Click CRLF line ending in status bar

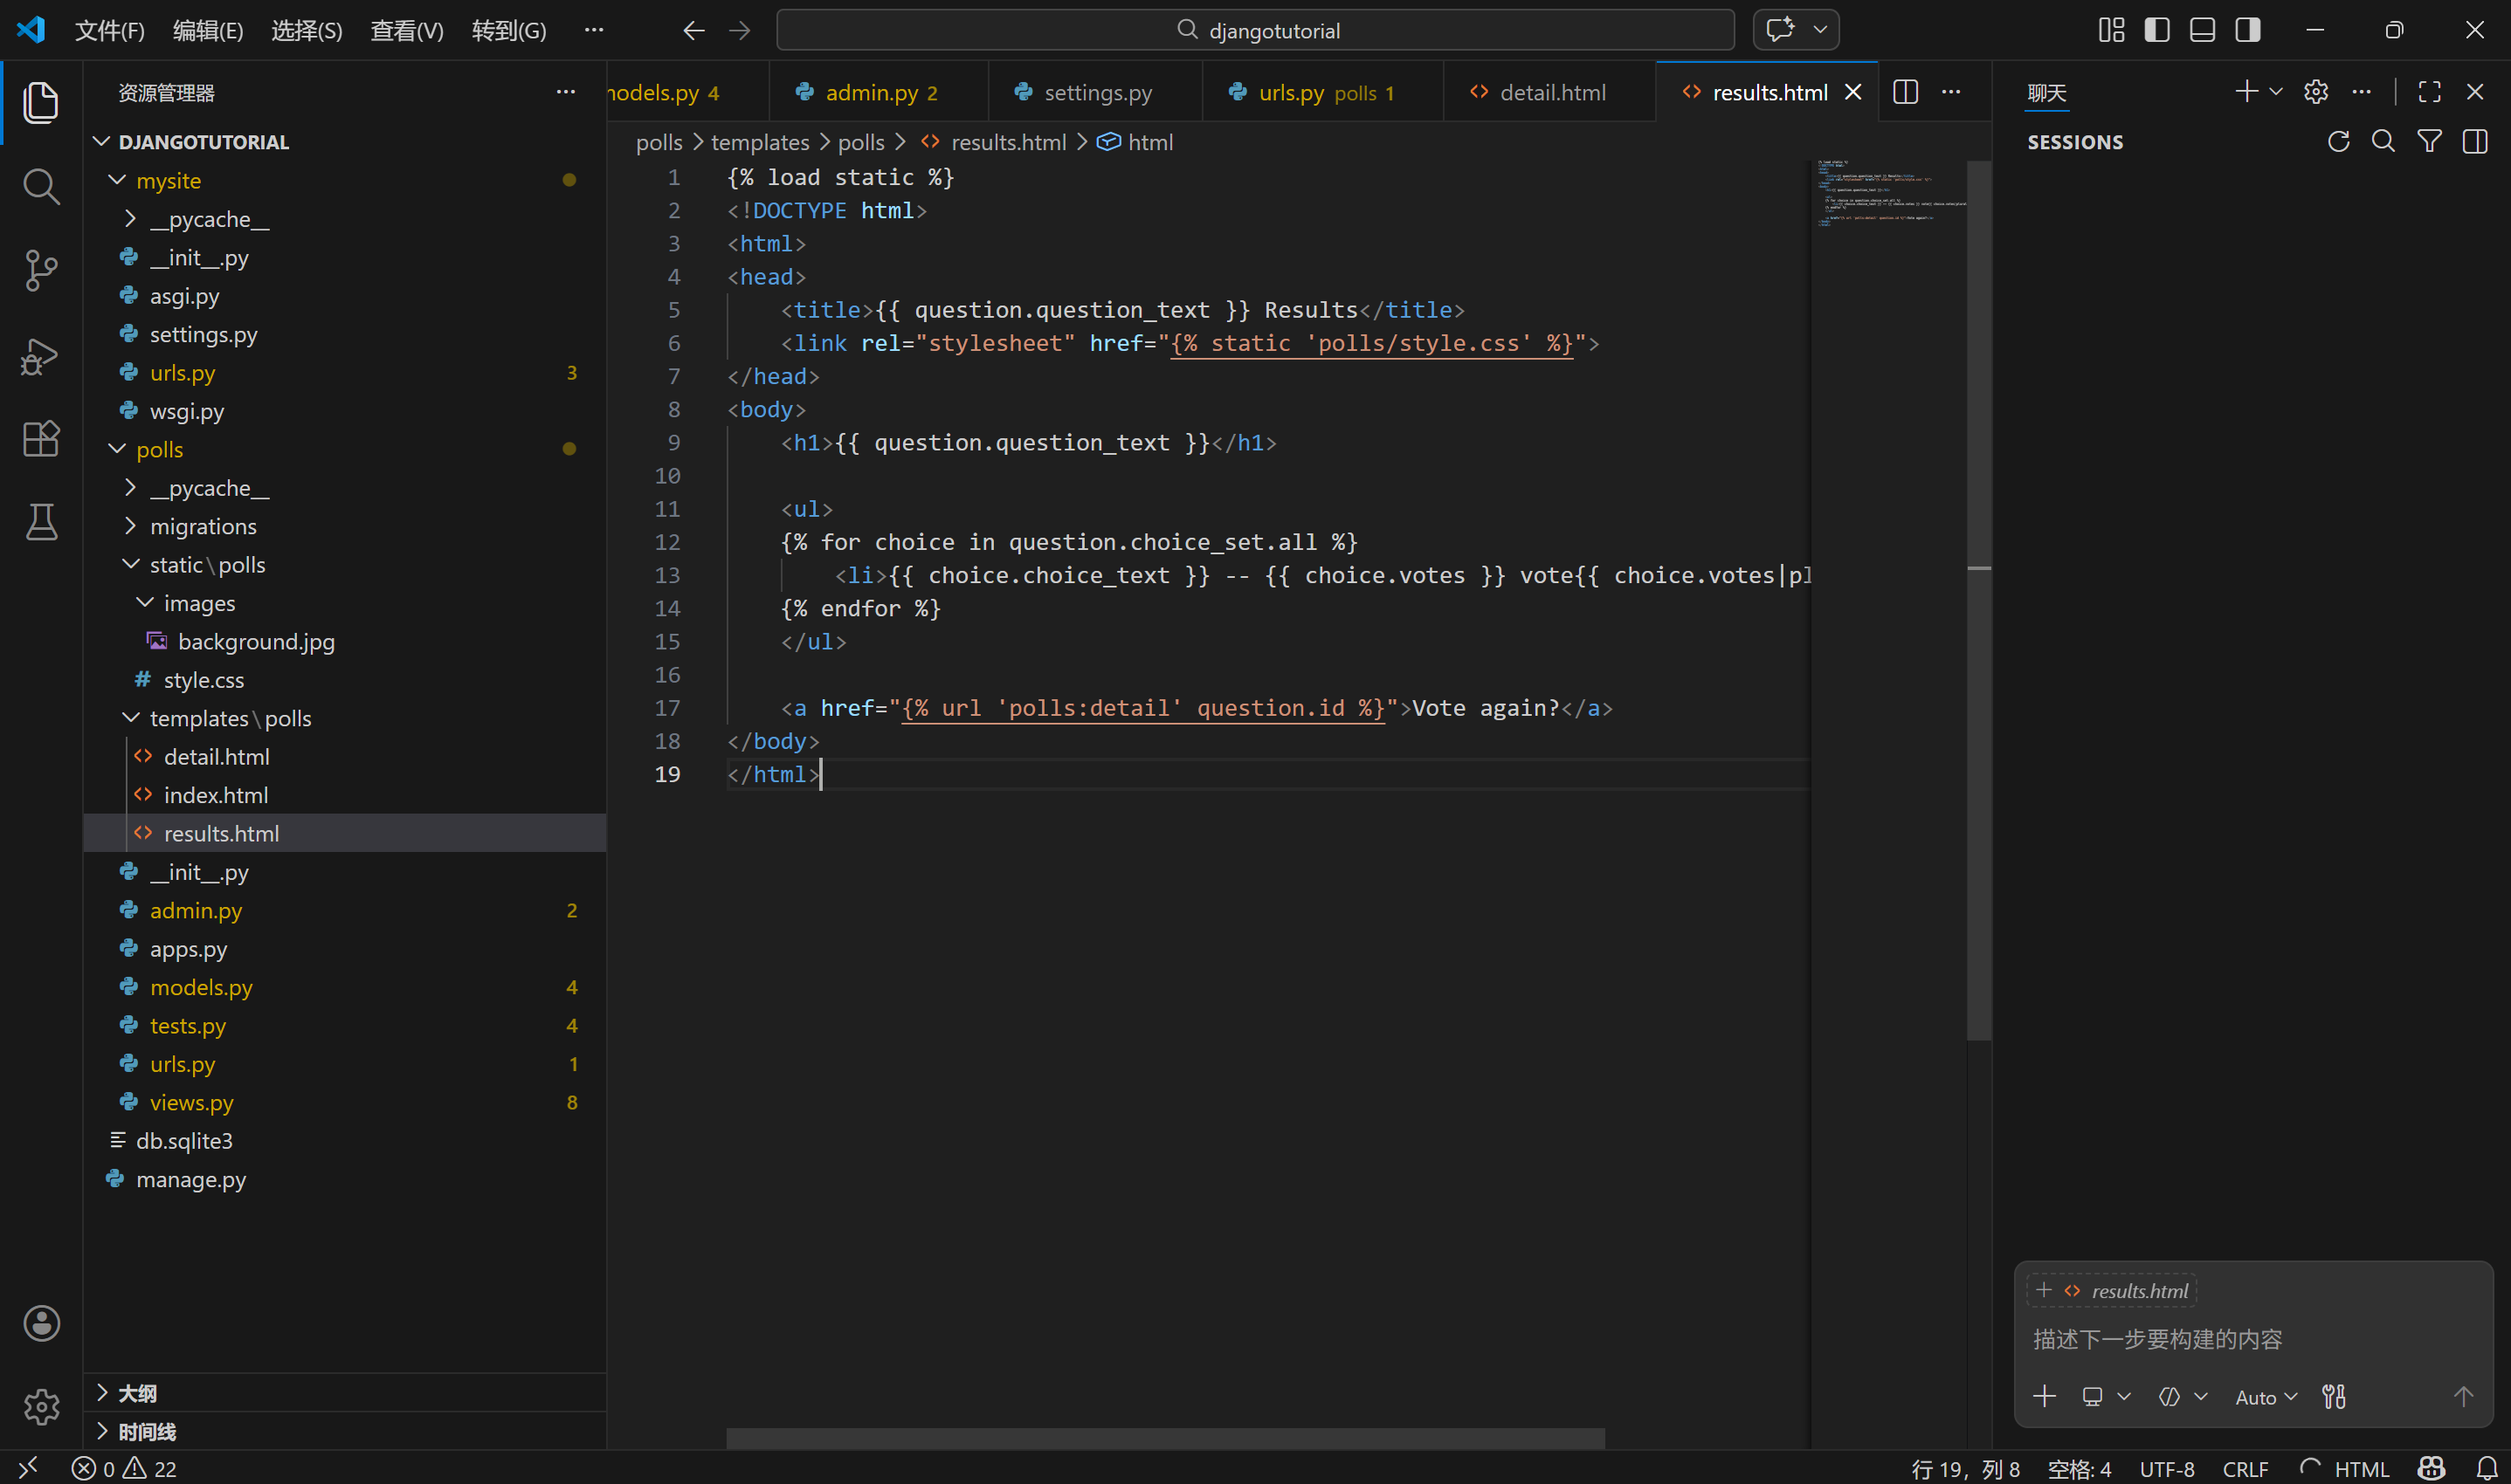[x=2245, y=1468]
